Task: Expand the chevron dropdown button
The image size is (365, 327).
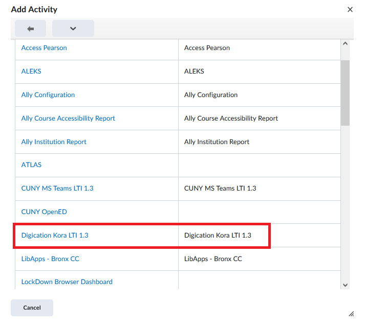Action: tap(73, 29)
